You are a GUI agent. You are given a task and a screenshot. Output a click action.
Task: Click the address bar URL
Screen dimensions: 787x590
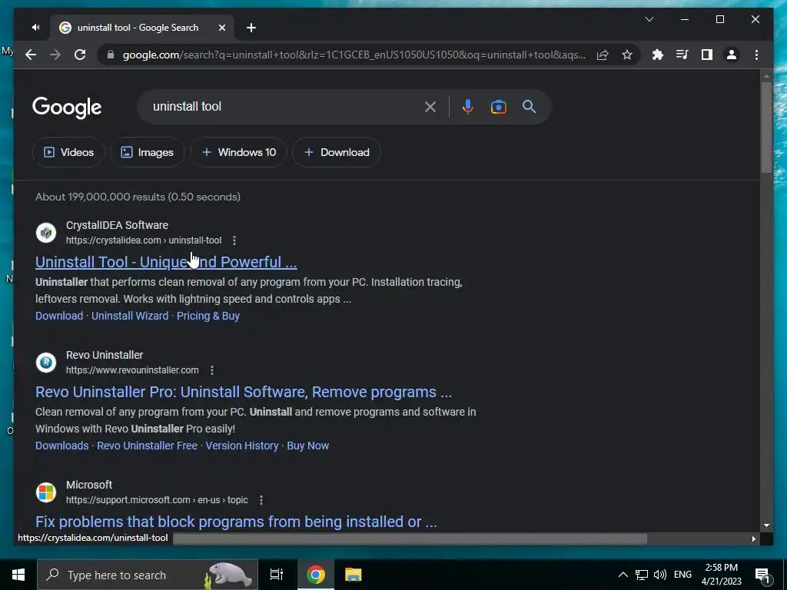click(354, 55)
